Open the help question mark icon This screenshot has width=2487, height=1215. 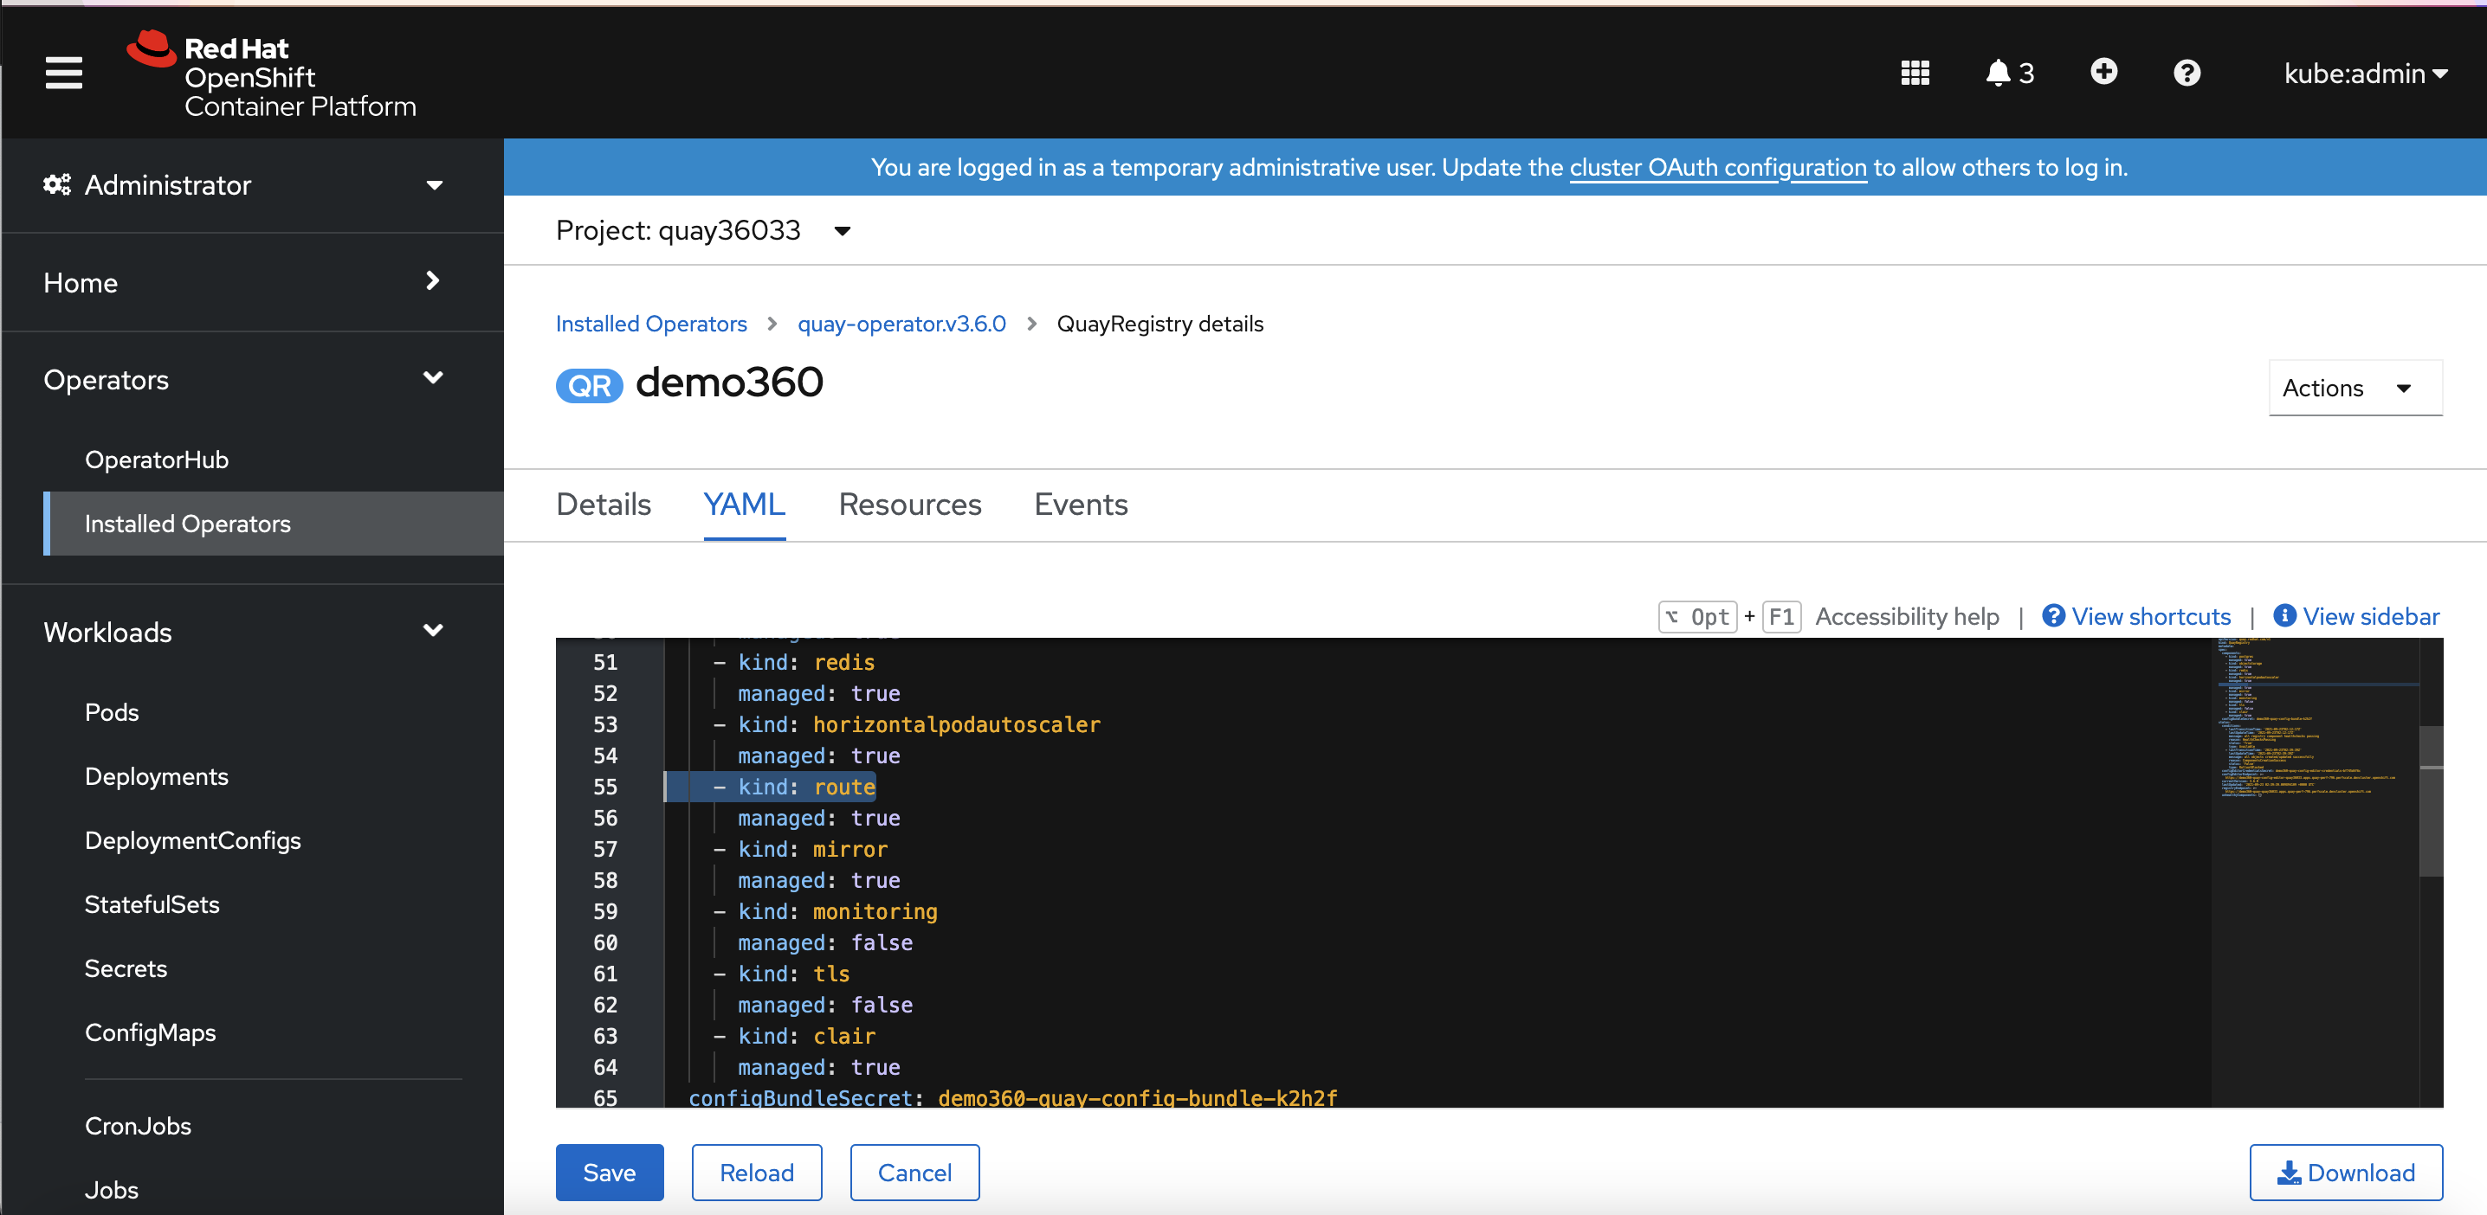tap(2187, 73)
